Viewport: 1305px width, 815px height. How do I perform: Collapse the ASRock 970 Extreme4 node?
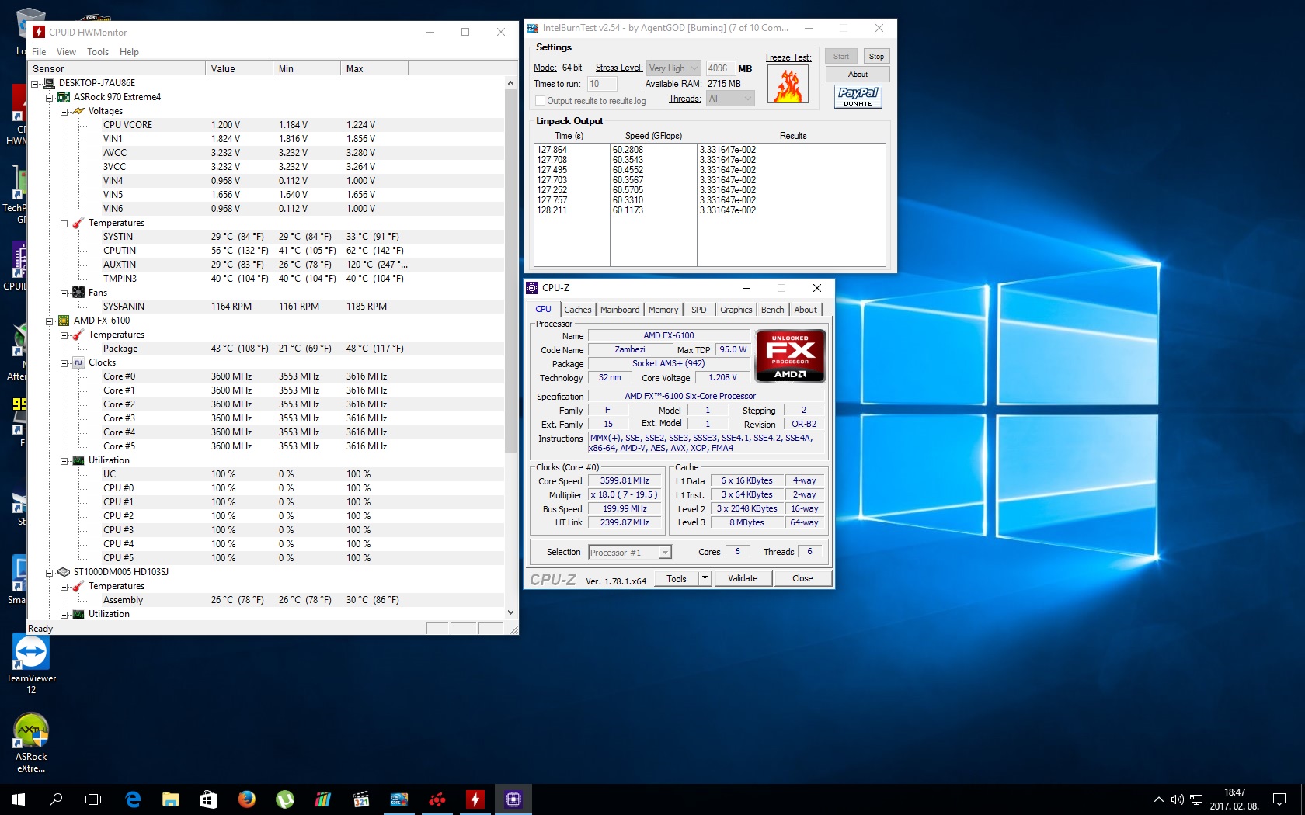tap(50, 98)
